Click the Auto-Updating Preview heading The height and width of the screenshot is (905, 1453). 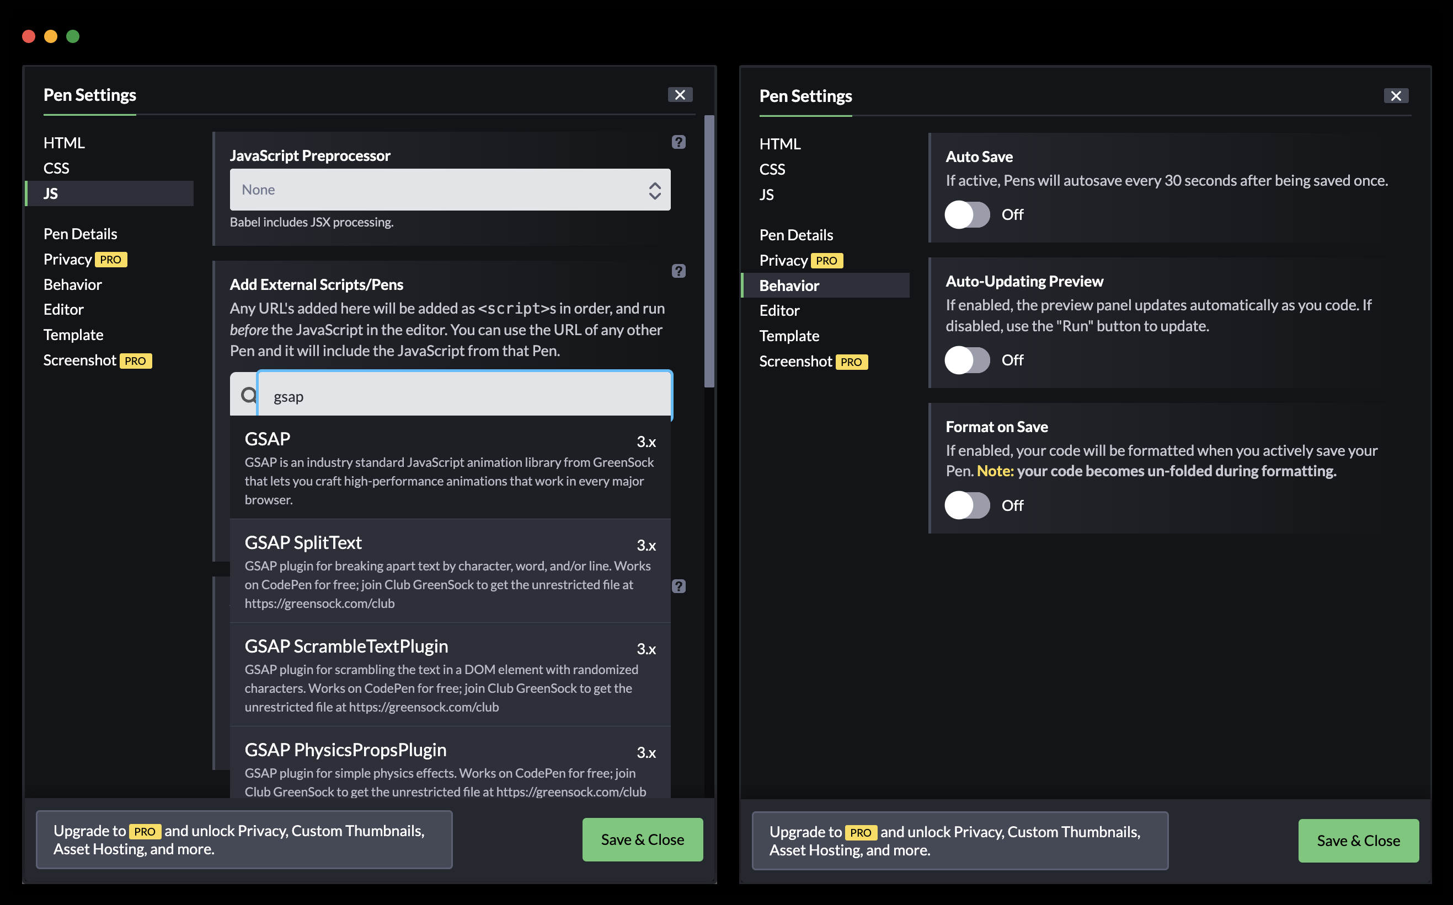click(1024, 281)
